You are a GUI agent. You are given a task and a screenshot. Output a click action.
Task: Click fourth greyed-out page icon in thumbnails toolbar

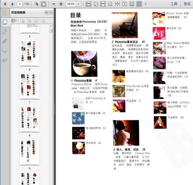coord(43,21)
